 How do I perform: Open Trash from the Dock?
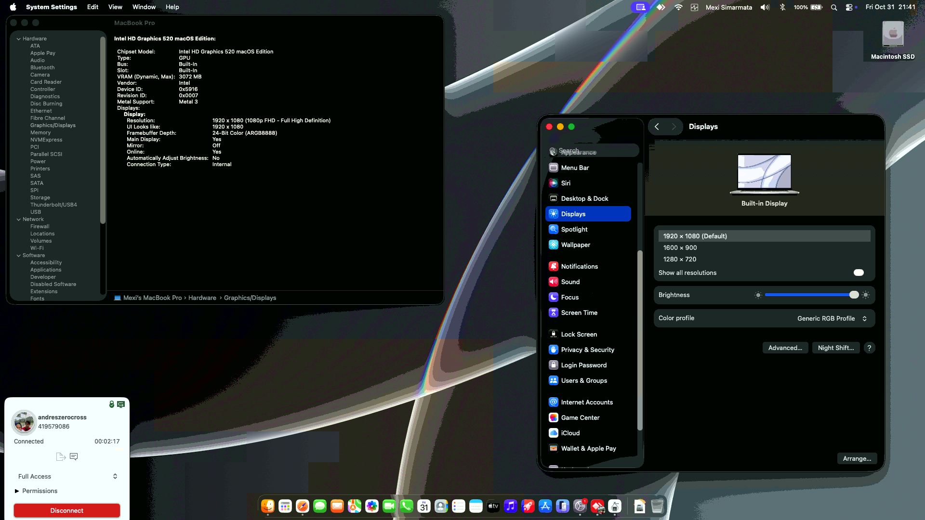click(657, 506)
